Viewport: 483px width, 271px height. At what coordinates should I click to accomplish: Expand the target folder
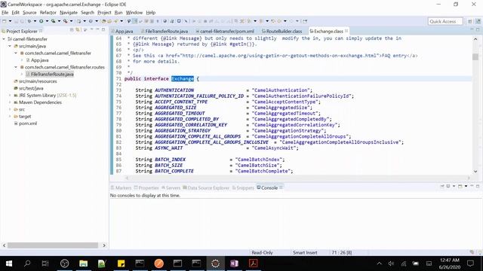(x=10, y=117)
